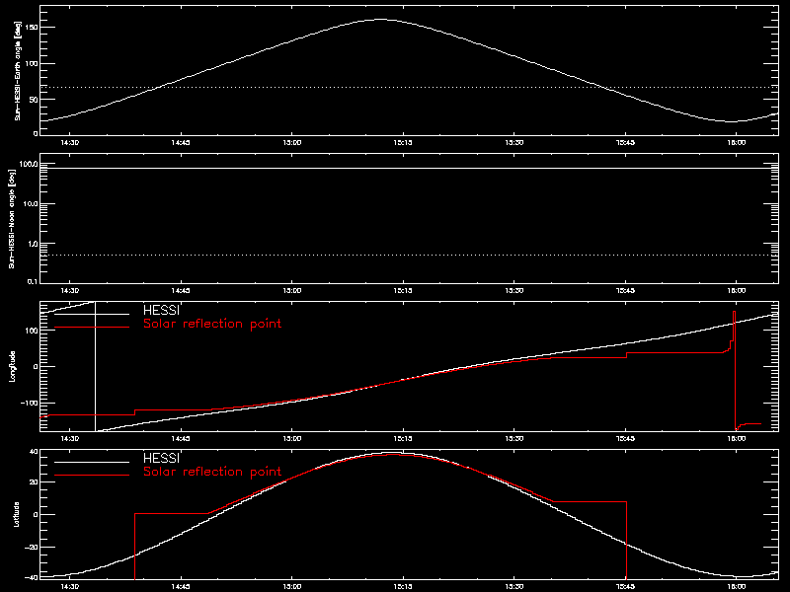Click the red legend line sample in Latitude plot
Viewport: 790px width, 592px height.
coord(92,476)
